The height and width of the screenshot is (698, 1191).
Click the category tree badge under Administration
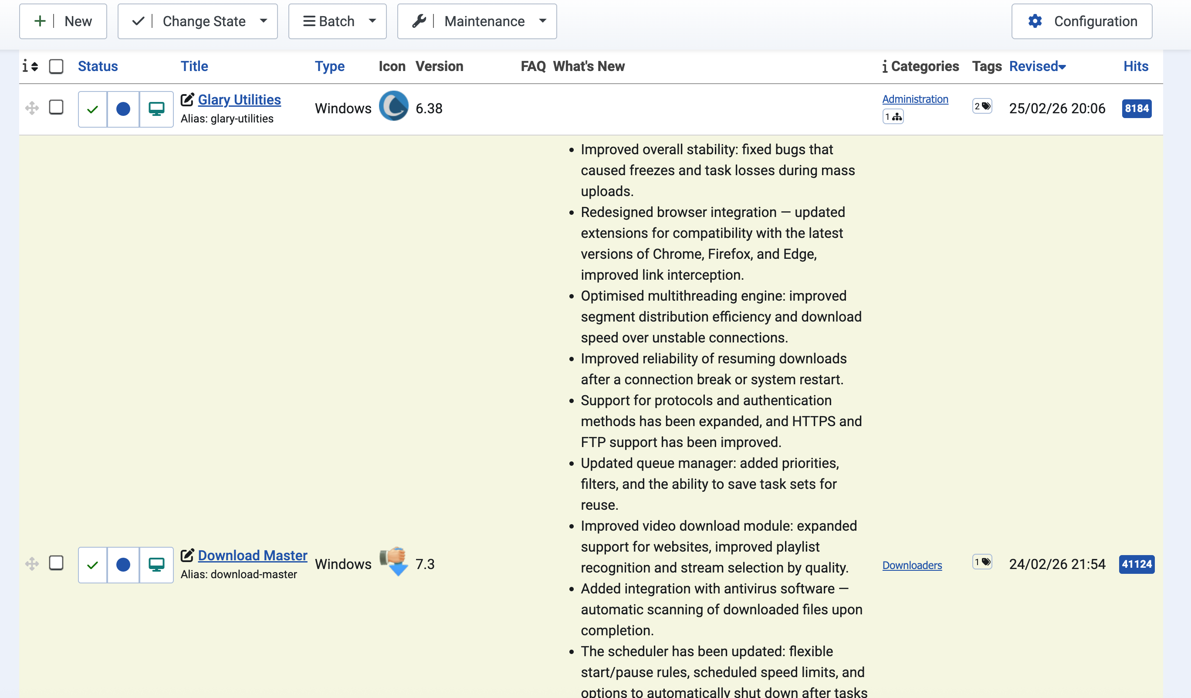point(893,117)
